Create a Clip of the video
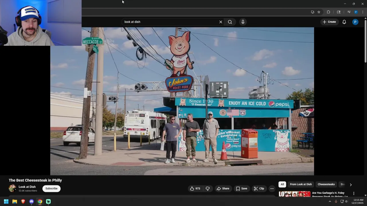 click(x=259, y=189)
